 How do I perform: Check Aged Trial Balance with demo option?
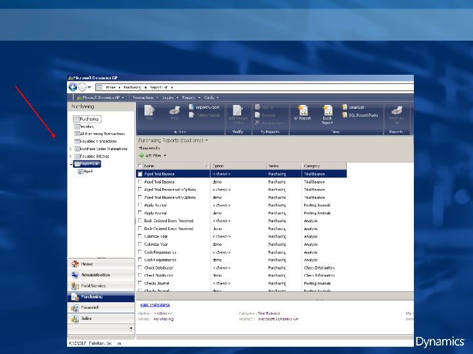pyautogui.click(x=140, y=182)
